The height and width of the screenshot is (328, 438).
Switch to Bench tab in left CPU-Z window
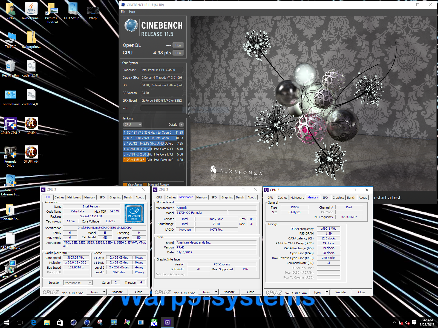[128, 197]
